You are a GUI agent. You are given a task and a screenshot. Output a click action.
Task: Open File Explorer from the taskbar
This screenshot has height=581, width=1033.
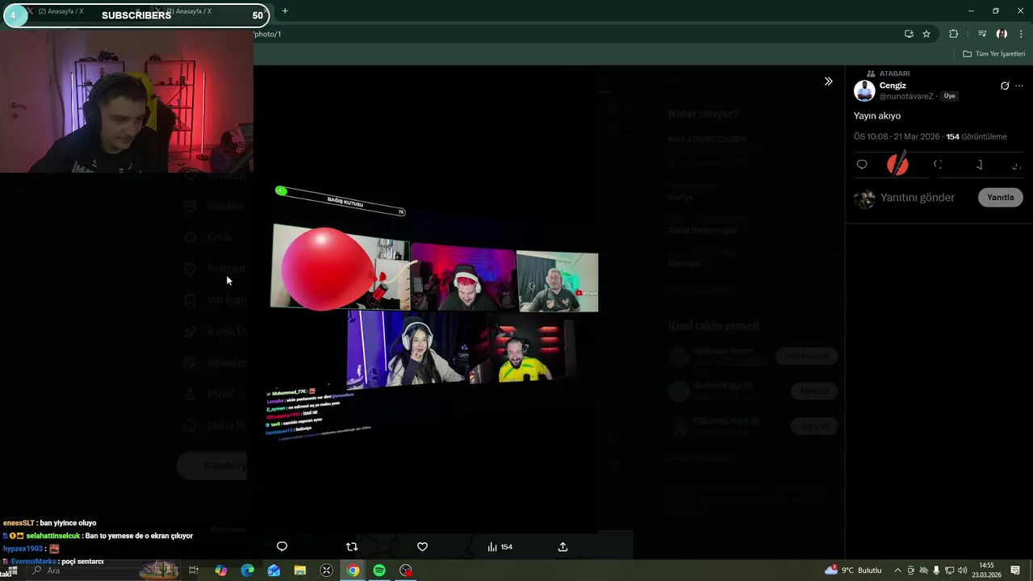300,571
